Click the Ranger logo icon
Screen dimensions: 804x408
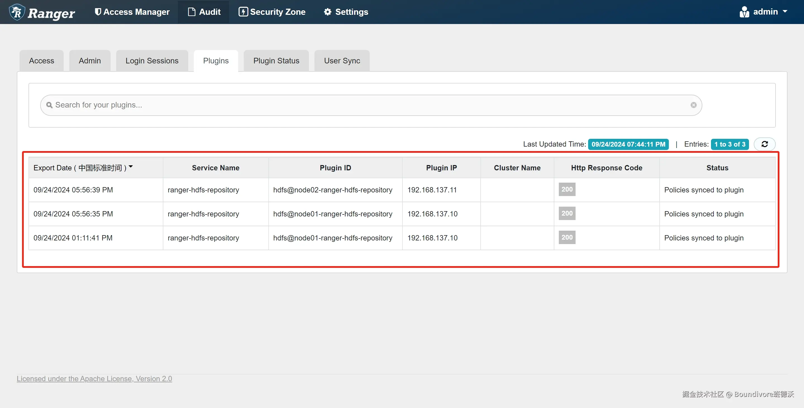[x=17, y=12]
